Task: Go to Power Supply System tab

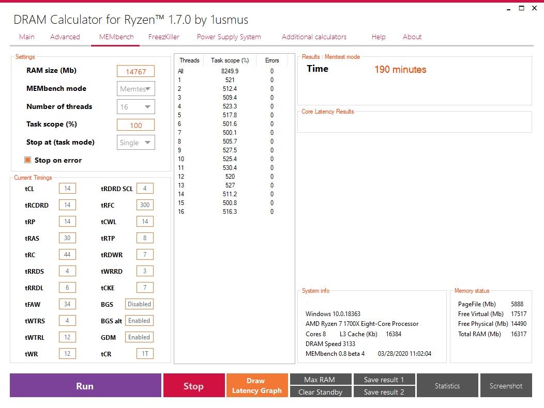Action: click(x=229, y=37)
